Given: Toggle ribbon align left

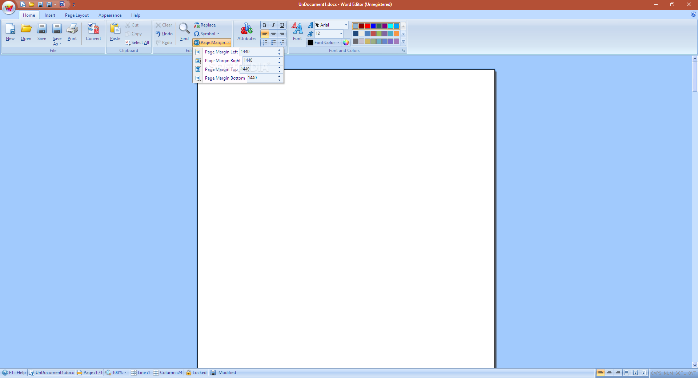Looking at the screenshot, I should (265, 34).
